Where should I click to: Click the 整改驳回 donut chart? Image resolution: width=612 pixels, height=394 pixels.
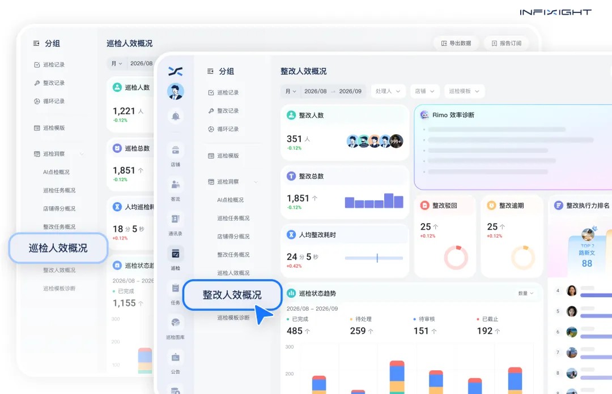(456, 258)
